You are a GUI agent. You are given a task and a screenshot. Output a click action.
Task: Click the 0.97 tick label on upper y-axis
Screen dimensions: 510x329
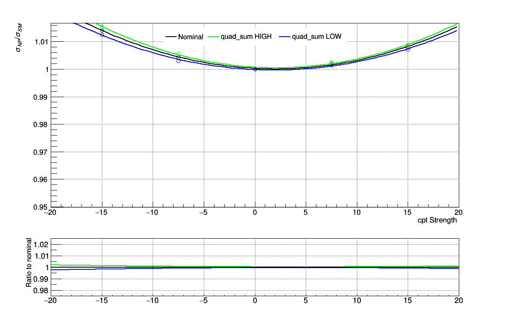(x=41, y=152)
